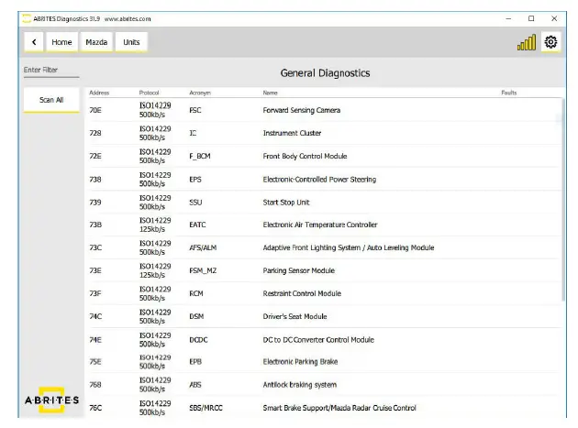The image size is (578, 428).
Task: Click the Protocol column header
Action: point(149,93)
